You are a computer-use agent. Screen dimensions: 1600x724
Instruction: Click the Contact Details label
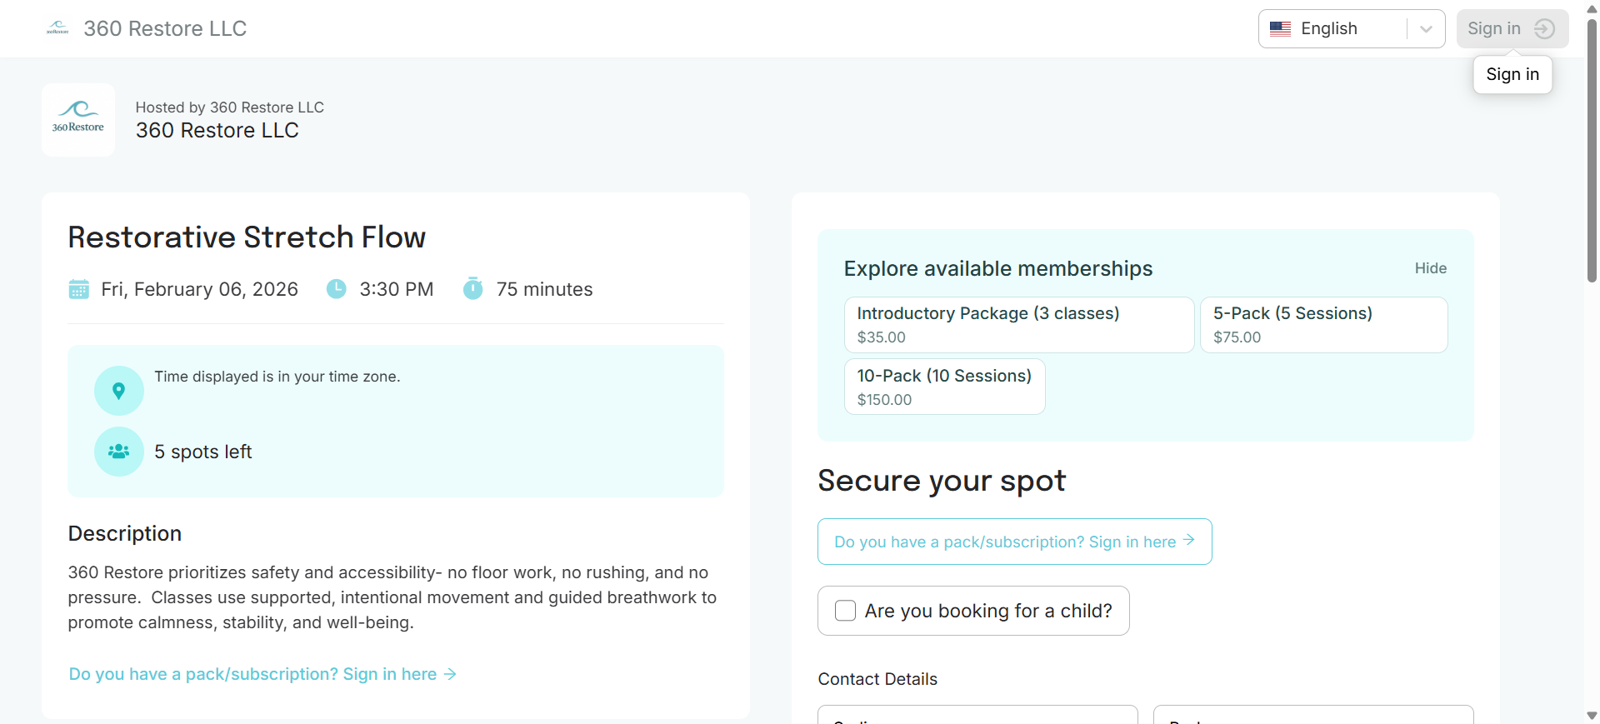(x=877, y=679)
